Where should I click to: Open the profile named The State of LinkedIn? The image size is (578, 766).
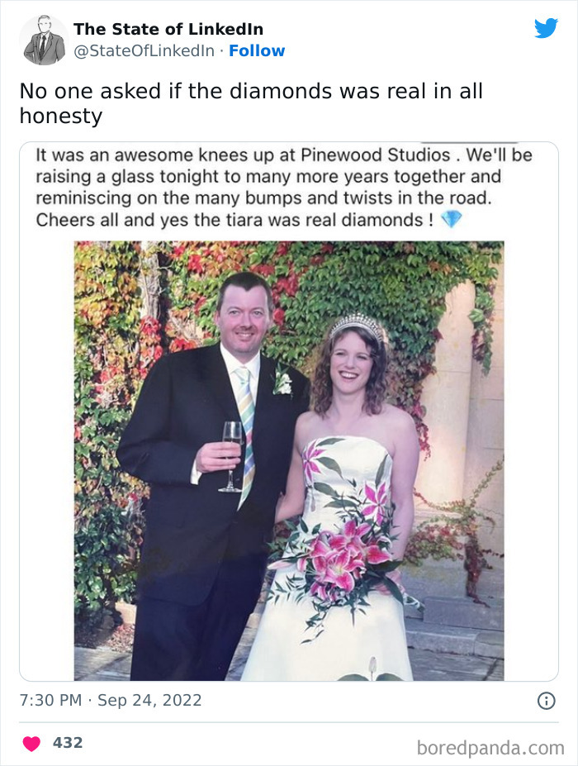click(168, 29)
